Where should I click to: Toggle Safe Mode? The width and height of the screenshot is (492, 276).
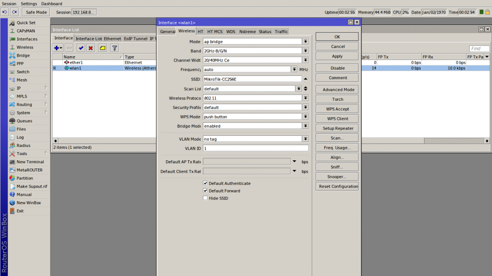pyautogui.click(x=36, y=12)
